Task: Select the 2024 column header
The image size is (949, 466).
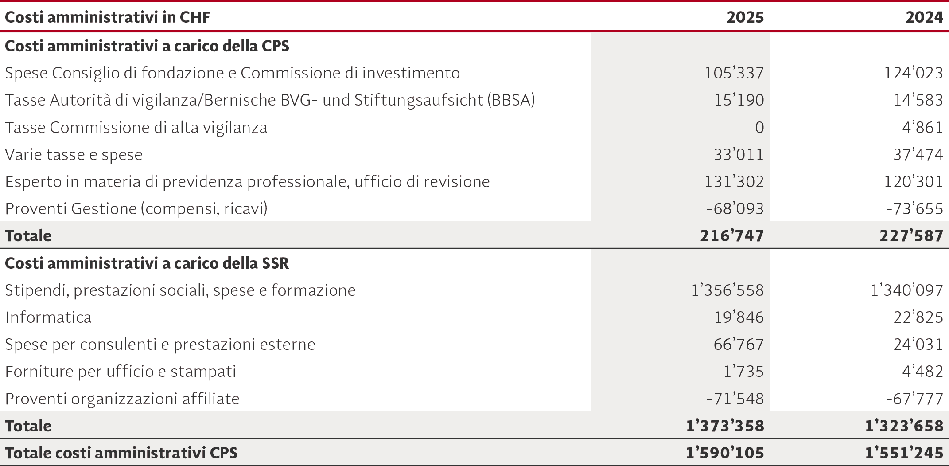Action: 924,17
